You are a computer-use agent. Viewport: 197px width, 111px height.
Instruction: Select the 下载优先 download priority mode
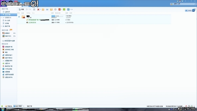[9, 106]
